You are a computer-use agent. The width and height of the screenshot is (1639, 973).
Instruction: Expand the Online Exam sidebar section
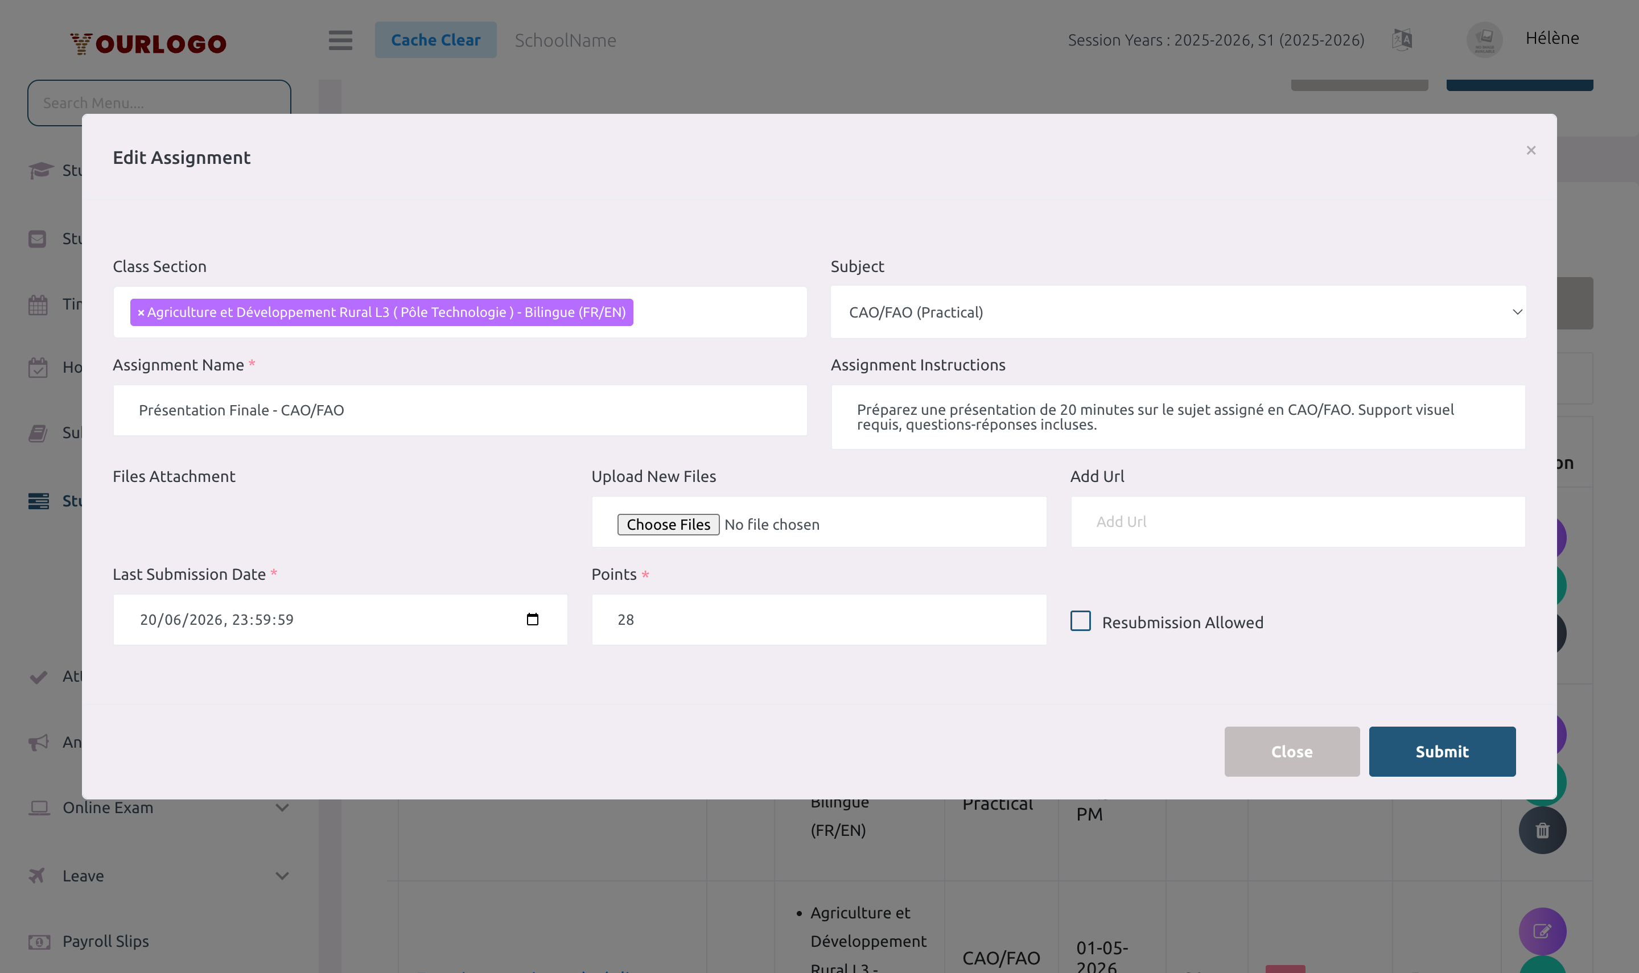(x=282, y=808)
